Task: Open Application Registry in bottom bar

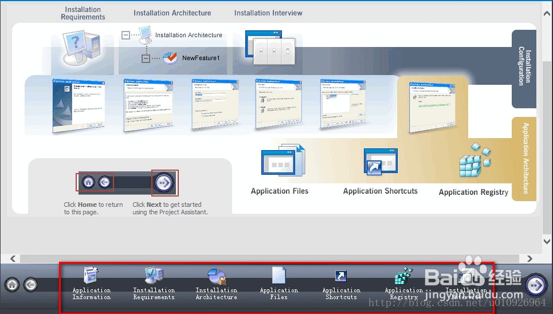Action: pyautogui.click(x=403, y=284)
